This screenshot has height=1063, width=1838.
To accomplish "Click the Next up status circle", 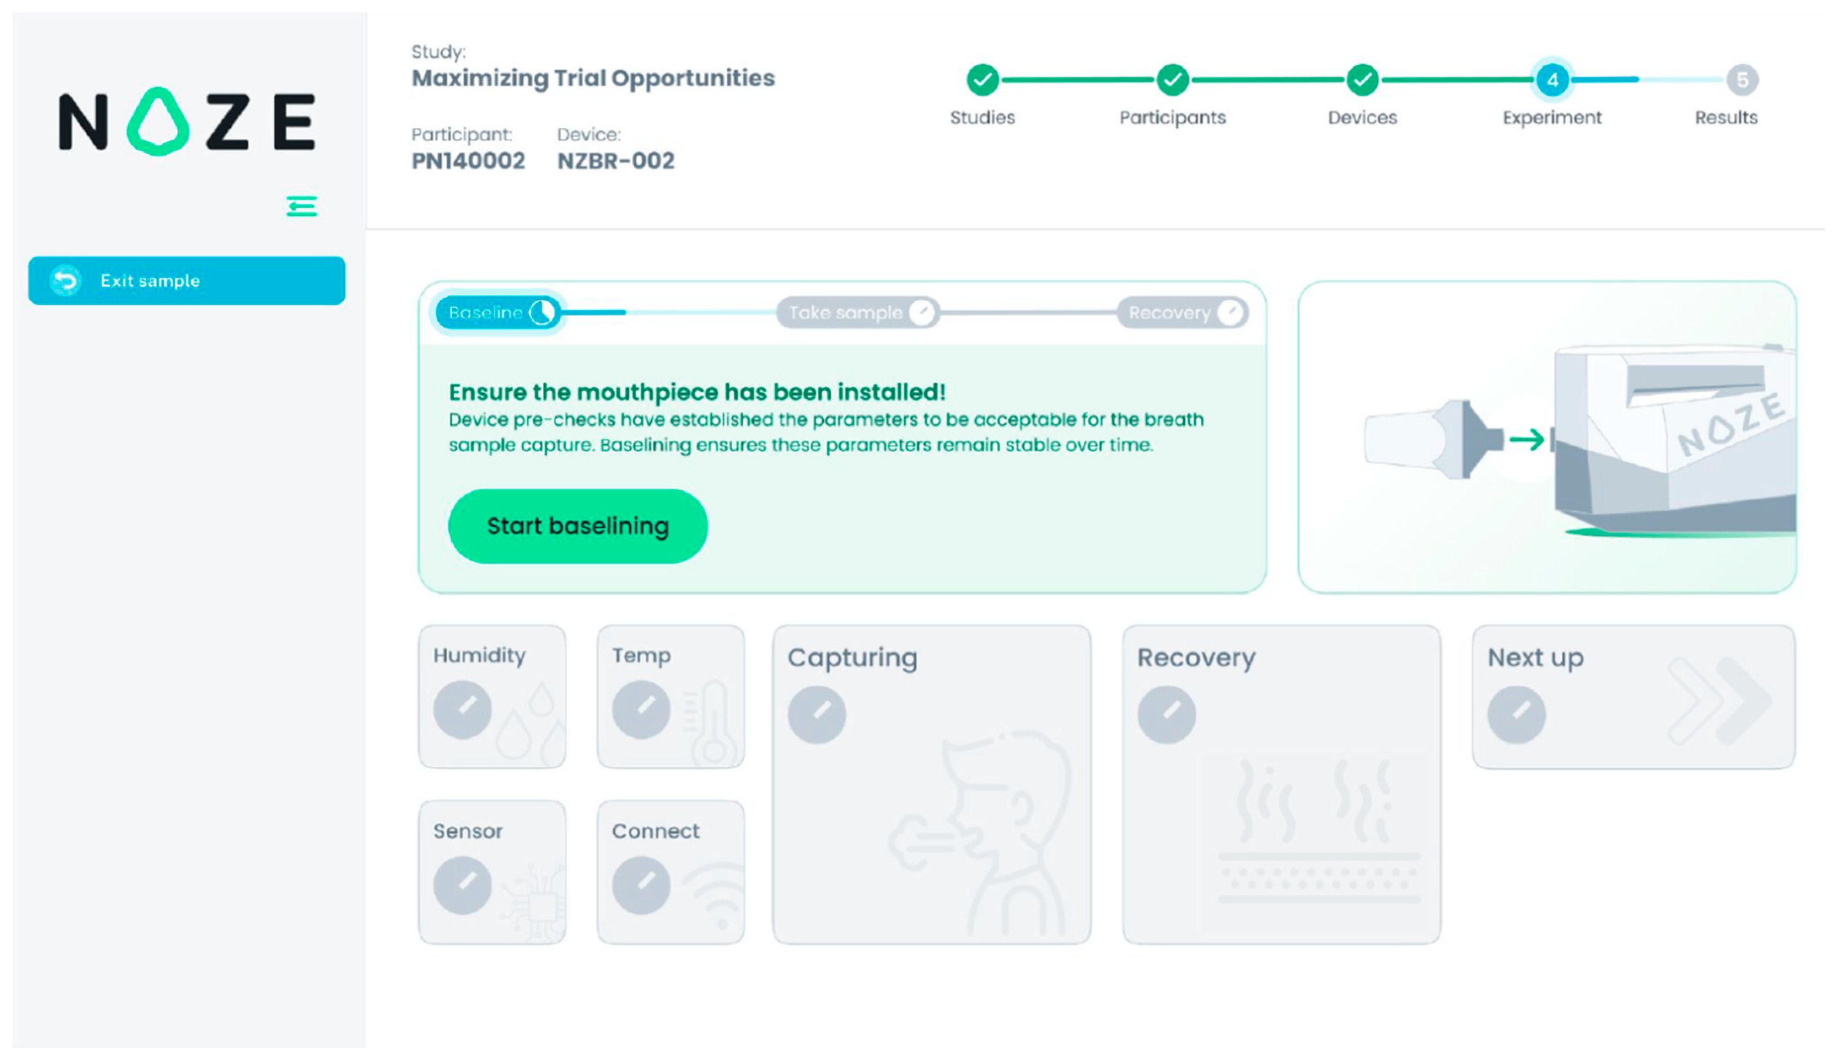I will click(1516, 714).
